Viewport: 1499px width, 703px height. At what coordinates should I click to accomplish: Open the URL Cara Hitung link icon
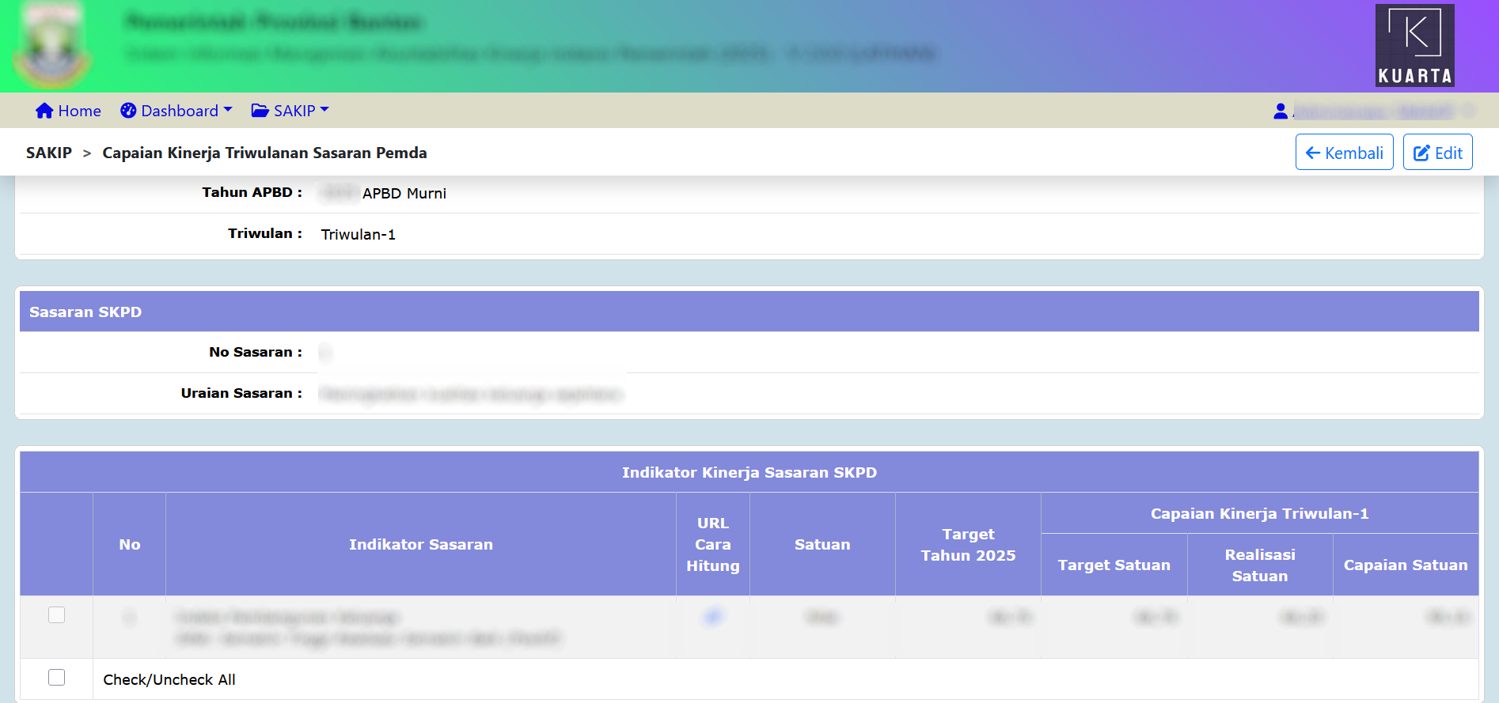[x=713, y=617]
